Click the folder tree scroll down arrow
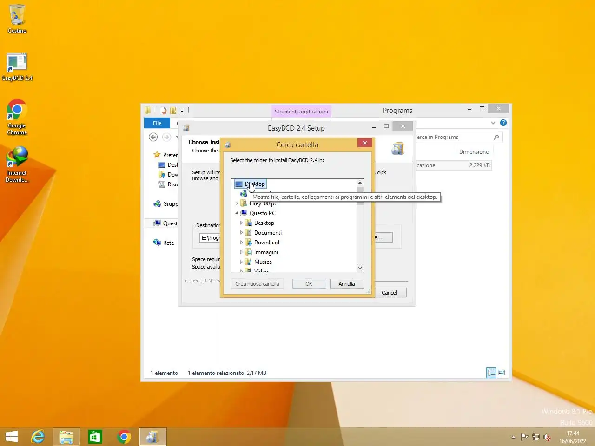Screen dimensions: 595x446 pyautogui.click(x=360, y=268)
